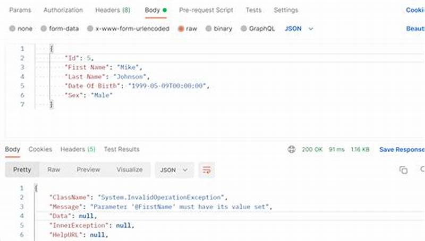Open the Headers (8) request tab
The width and height of the screenshot is (425, 241).
113,10
